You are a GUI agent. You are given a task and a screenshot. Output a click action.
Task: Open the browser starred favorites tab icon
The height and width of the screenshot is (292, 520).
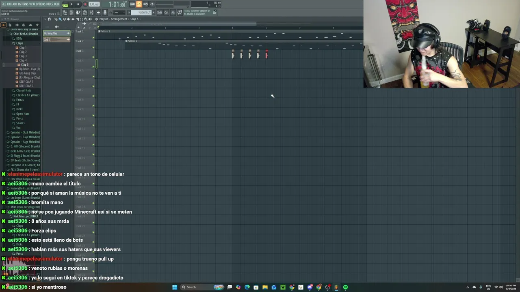37,25
